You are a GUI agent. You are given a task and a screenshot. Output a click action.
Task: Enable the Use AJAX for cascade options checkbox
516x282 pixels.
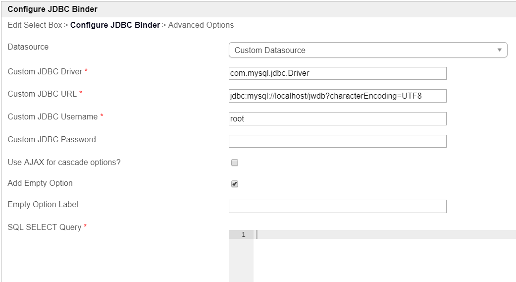pyautogui.click(x=235, y=163)
